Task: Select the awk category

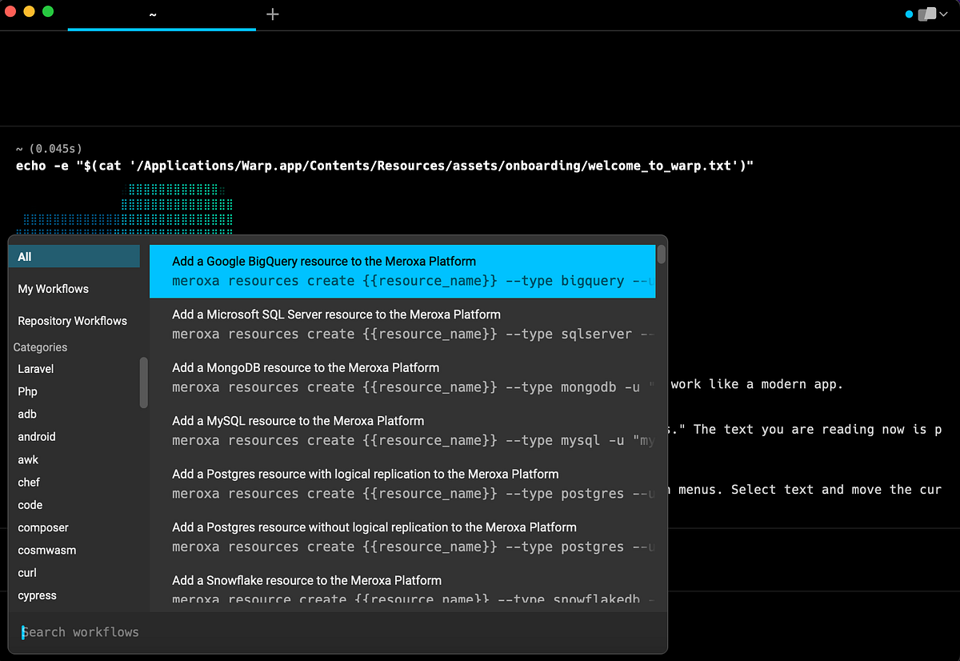Action: (x=27, y=459)
